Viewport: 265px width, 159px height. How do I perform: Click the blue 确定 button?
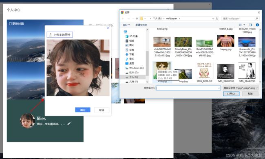[83, 110]
